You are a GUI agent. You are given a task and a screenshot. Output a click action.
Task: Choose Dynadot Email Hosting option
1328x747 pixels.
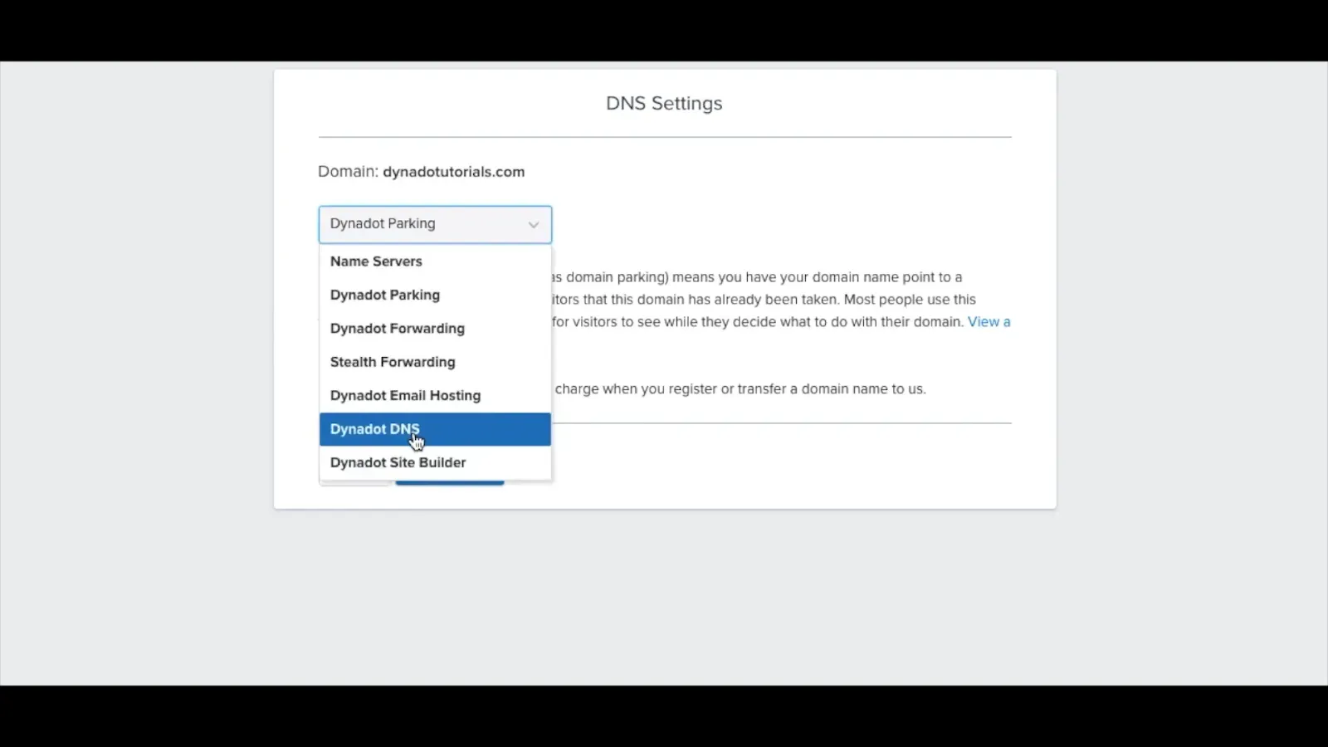435,396
